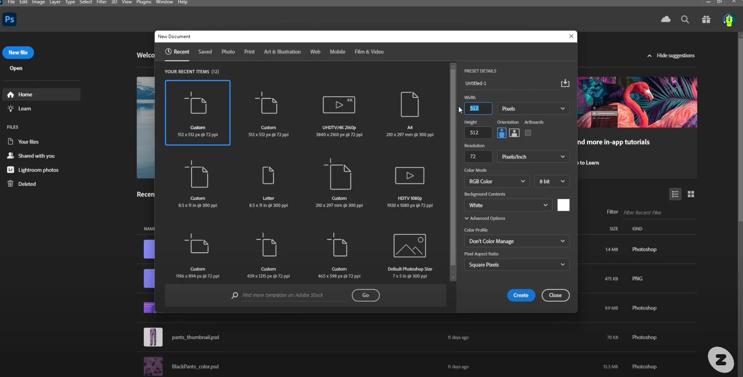Enable the Artboards checkbox
Screen dimensions: 743x377
click(x=528, y=133)
